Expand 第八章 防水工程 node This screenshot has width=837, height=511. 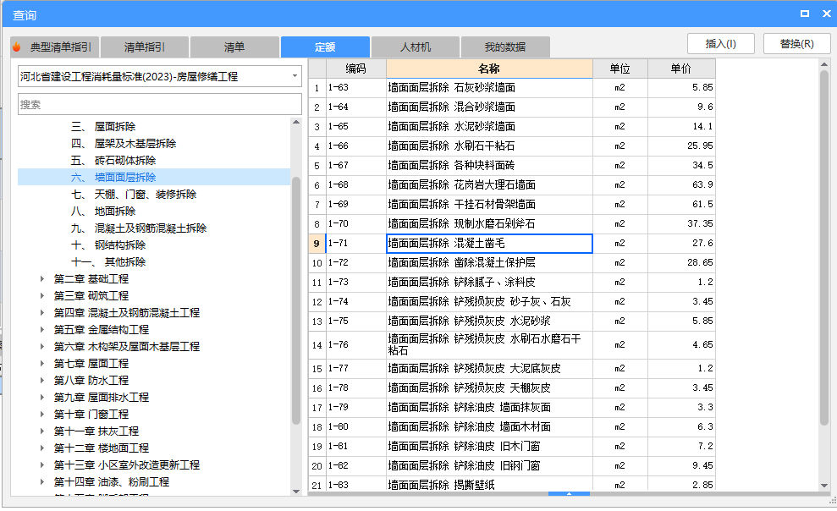click(x=42, y=381)
